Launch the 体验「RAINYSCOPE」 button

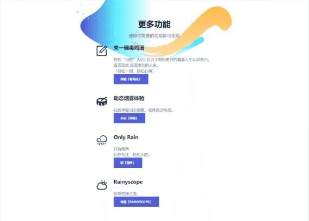pyautogui.click(x=136, y=202)
